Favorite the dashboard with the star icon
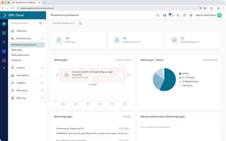Image resolution: width=226 pixels, height=141 pixels. (x=80, y=23)
